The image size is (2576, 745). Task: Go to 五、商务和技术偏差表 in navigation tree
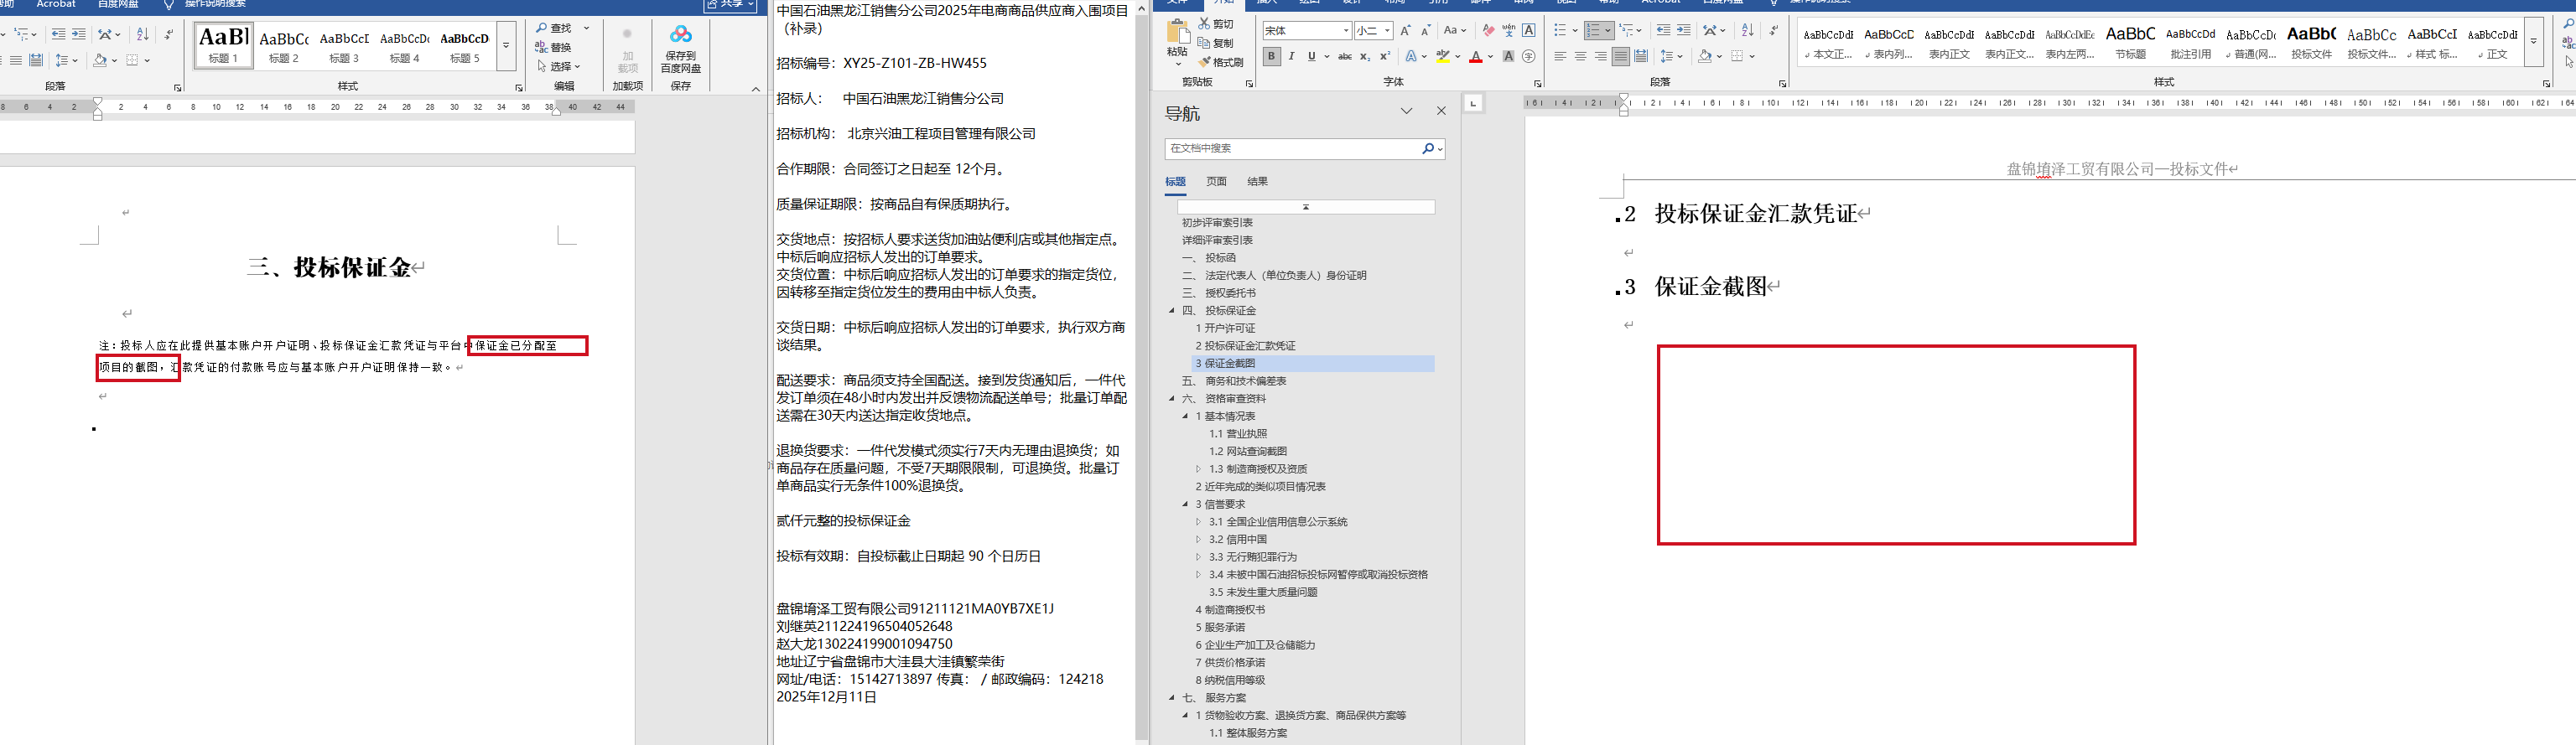pyautogui.click(x=1234, y=381)
